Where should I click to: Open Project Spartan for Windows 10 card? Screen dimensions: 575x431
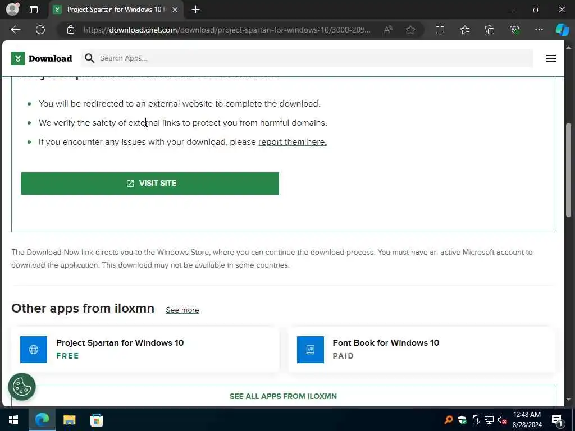(x=145, y=349)
